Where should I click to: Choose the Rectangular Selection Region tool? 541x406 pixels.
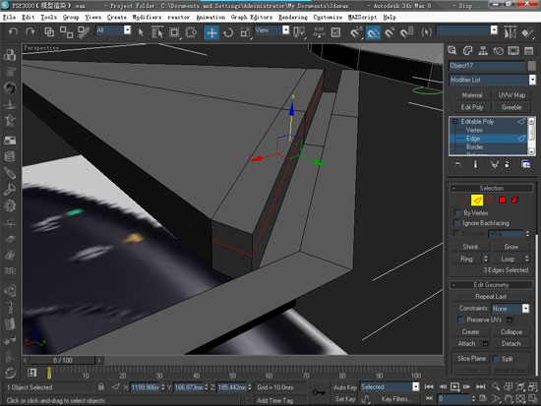coord(174,32)
